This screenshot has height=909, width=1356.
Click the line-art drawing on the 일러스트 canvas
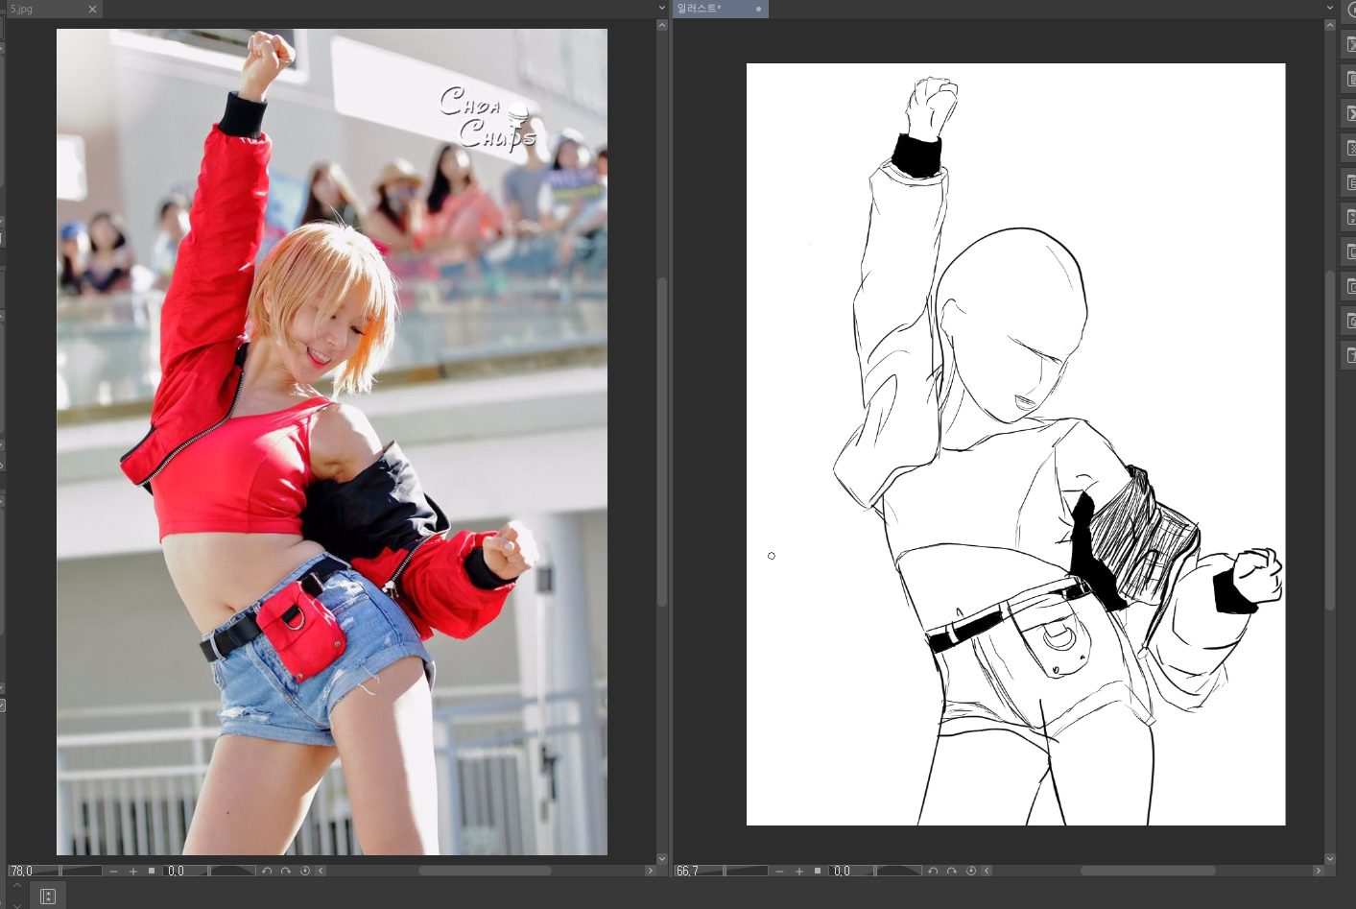pos(1016,444)
